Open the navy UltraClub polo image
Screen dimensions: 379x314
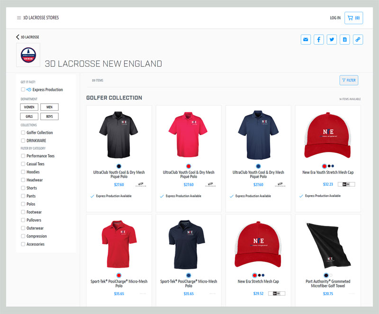click(258, 135)
